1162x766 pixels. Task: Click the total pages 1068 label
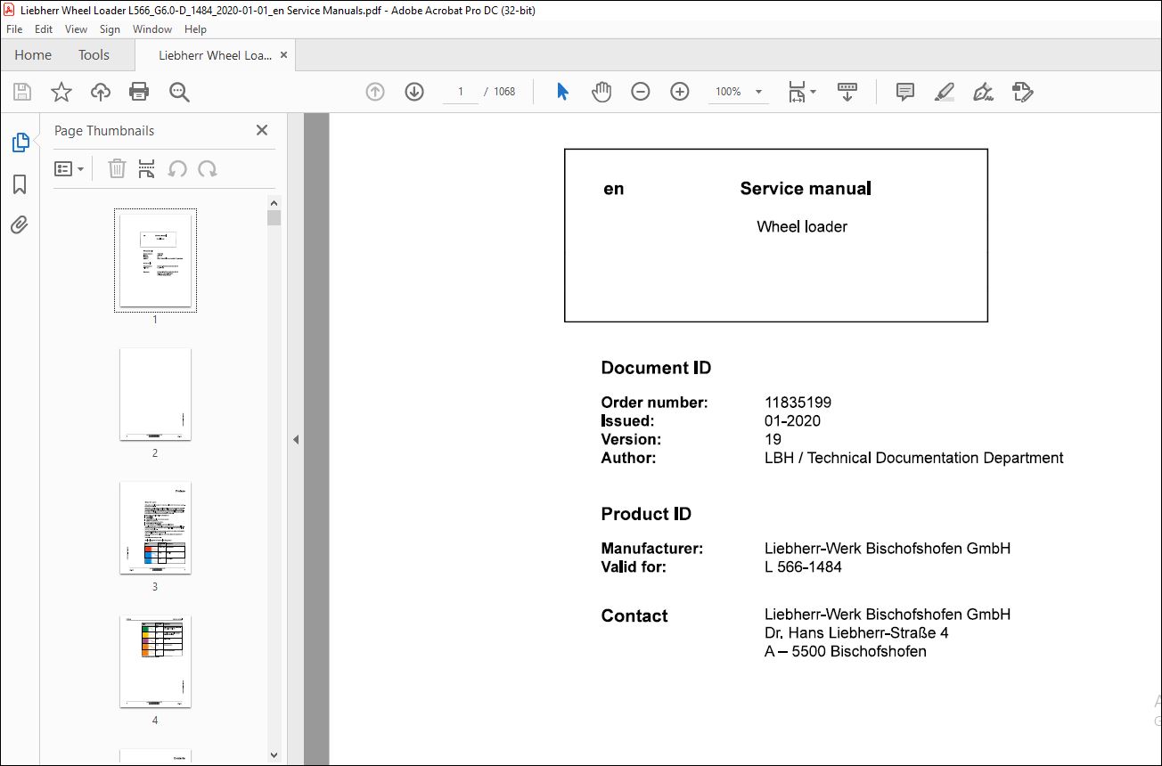click(504, 92)
